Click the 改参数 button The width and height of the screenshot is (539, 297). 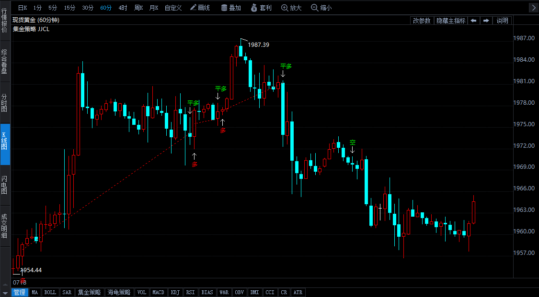point(422,21)
